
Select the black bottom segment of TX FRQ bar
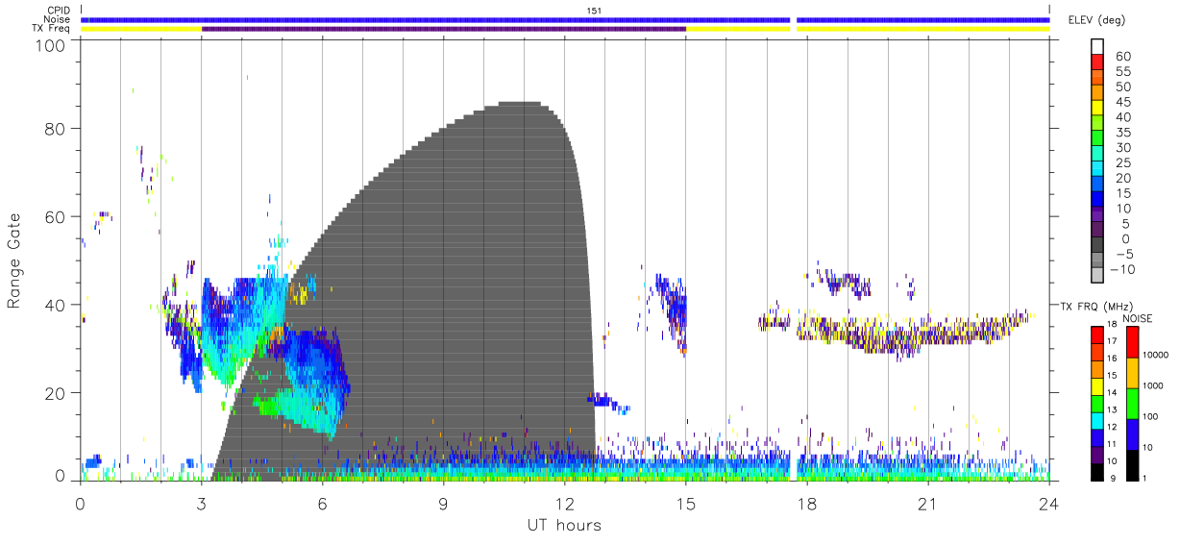coord(1096,470)
